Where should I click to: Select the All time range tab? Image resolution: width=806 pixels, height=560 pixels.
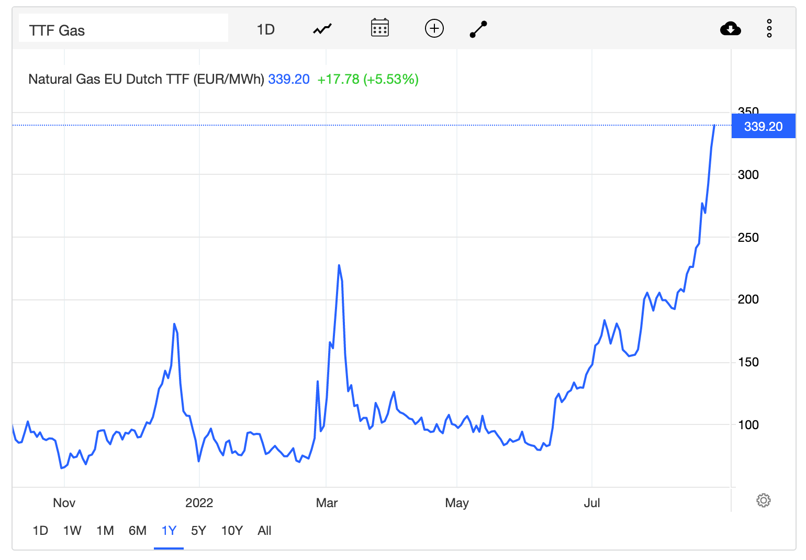click(265, 531)
